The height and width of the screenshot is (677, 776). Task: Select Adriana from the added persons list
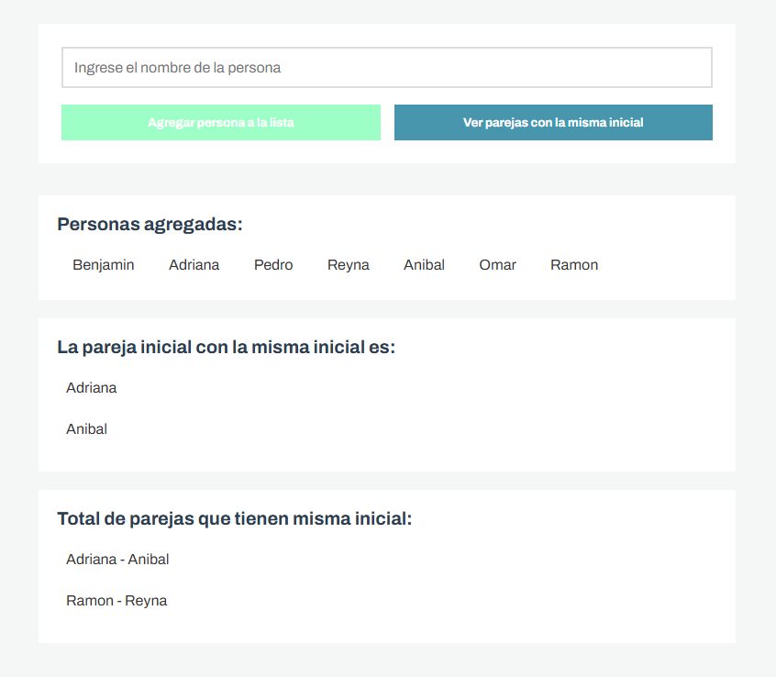[x=194, y=265]
